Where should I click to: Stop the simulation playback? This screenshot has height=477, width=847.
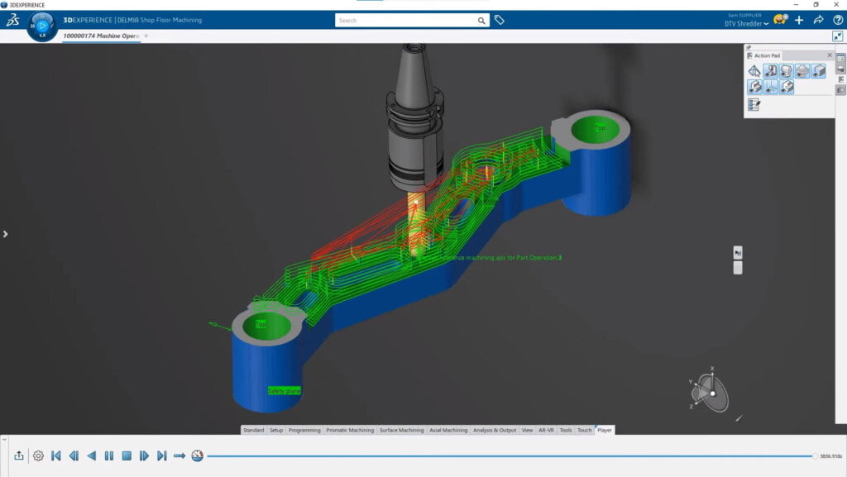click(127, 456)
